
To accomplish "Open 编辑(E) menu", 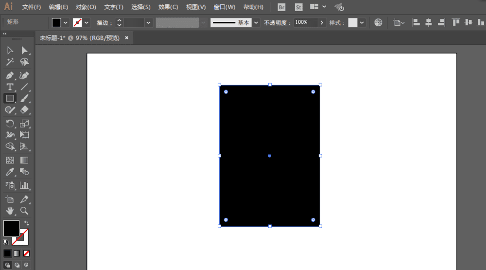I will point(58,7).
